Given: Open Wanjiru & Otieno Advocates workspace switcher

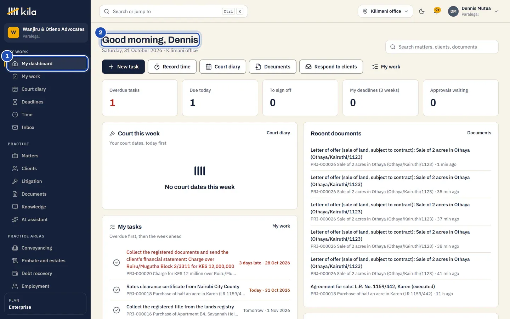Looking at the screenshot, I should pos(46,33).
